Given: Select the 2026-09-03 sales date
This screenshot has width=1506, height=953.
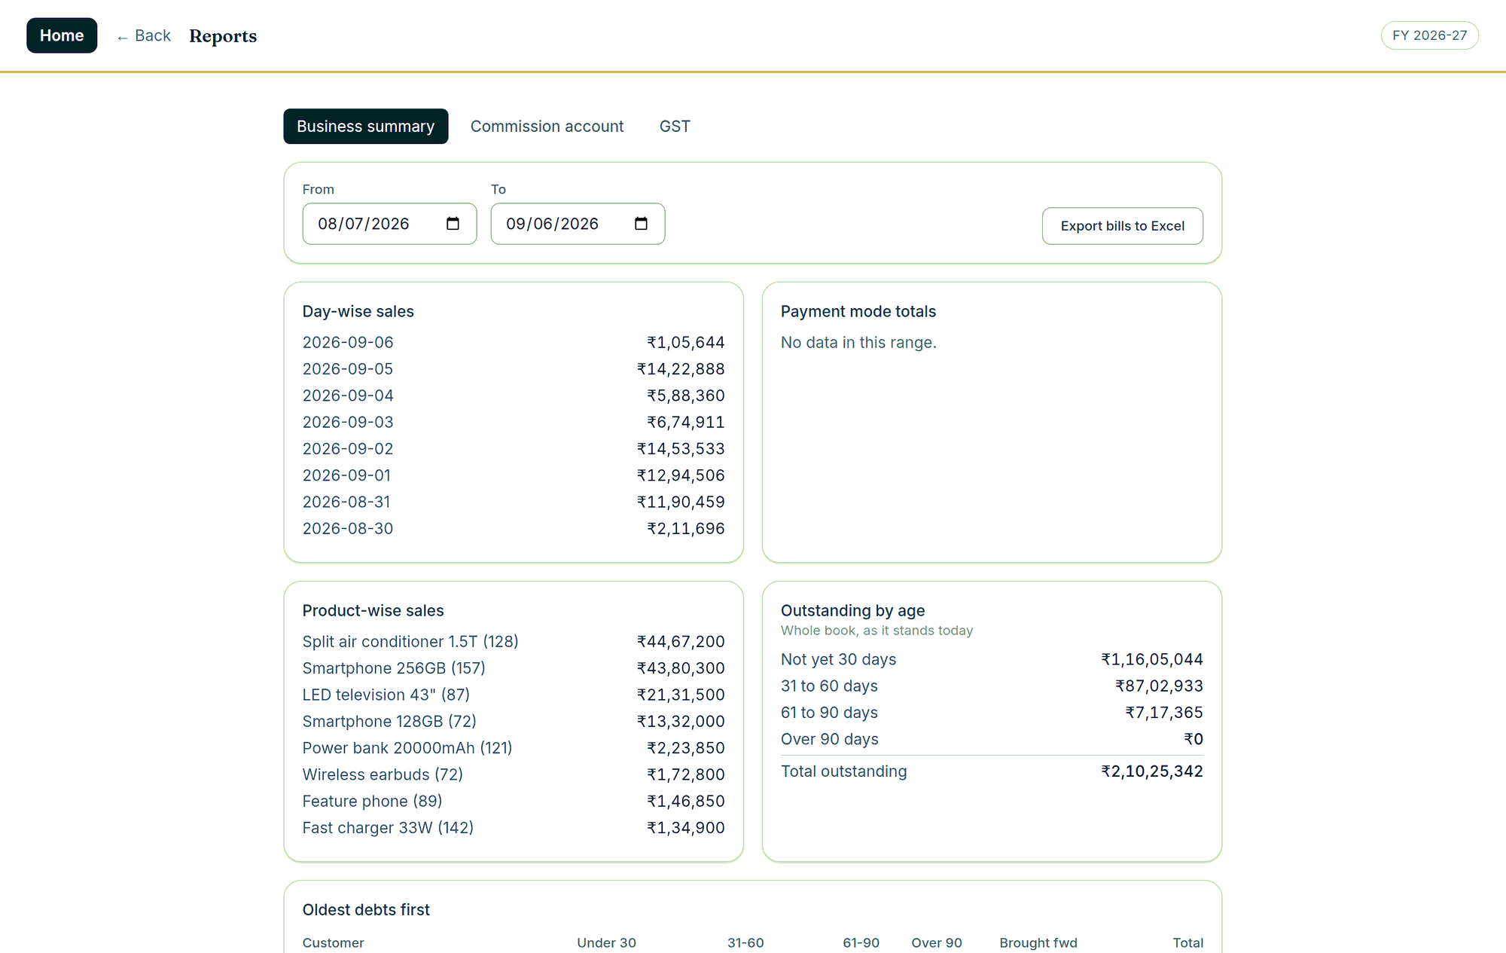Looking at the screenshot, I should (348, 423).
